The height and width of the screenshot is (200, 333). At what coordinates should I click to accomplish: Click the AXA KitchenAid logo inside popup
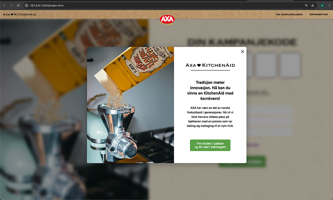pyautogui.click(x=210, y=65)
